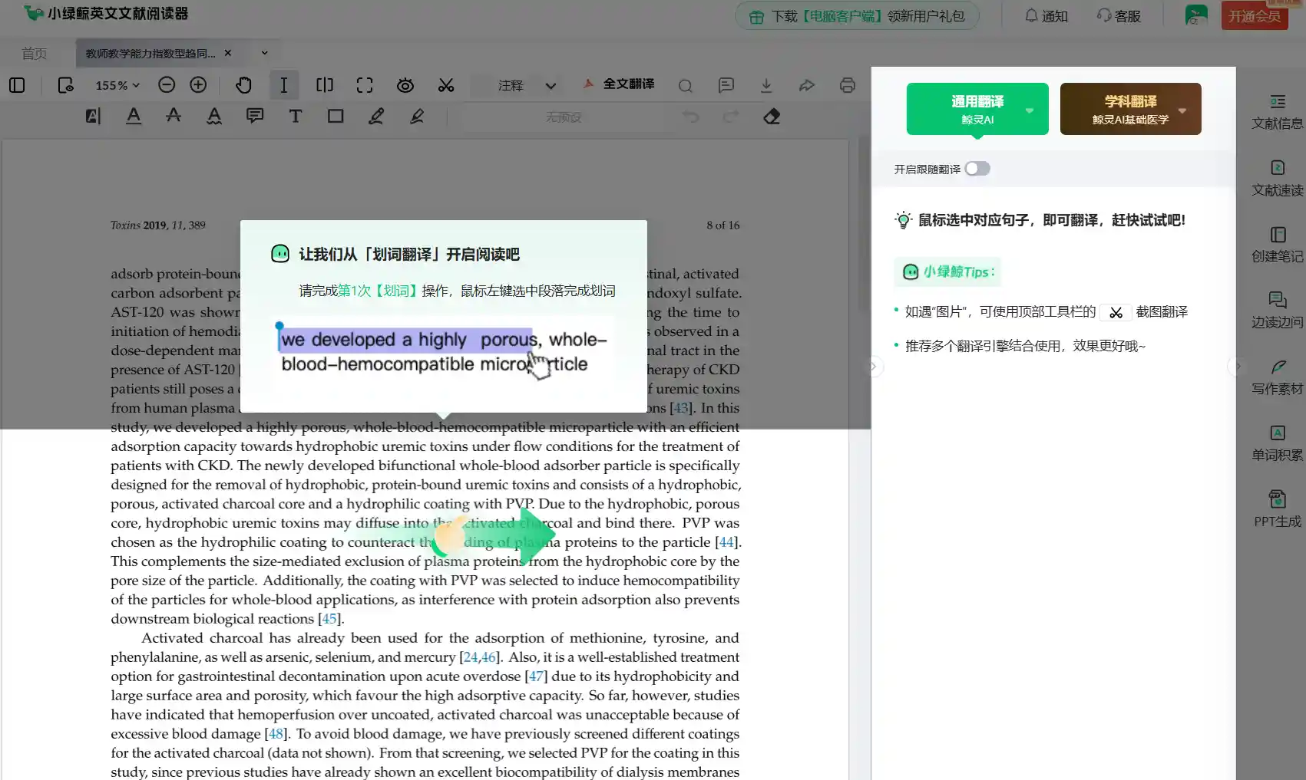The image size is (1306, 780).
Task: Switch to the 首页 tab
Action: [35, 54]
